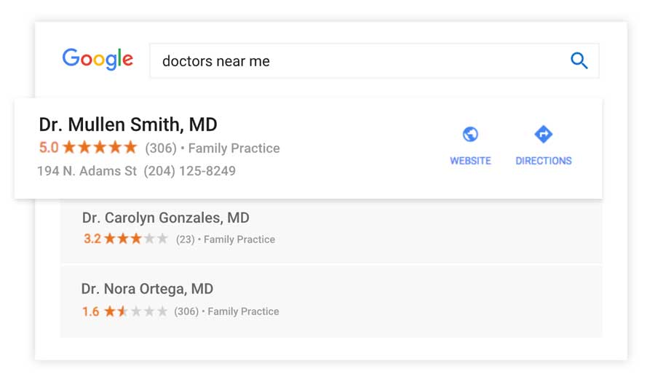The image size is (655, 385).
Task: Click the 5.0 rating number
Action: click(x=49, y=148)
